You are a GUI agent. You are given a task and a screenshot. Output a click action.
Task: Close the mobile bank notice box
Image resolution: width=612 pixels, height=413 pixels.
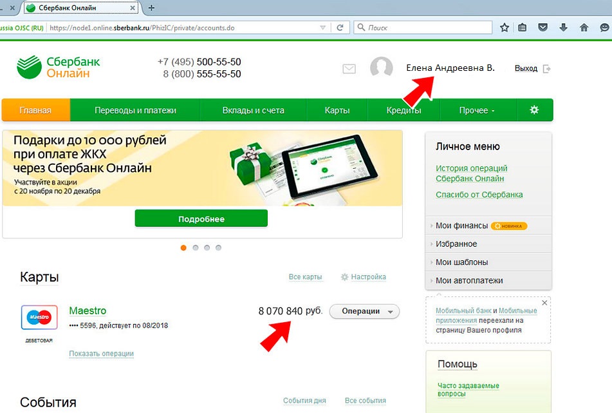[544, 303]
